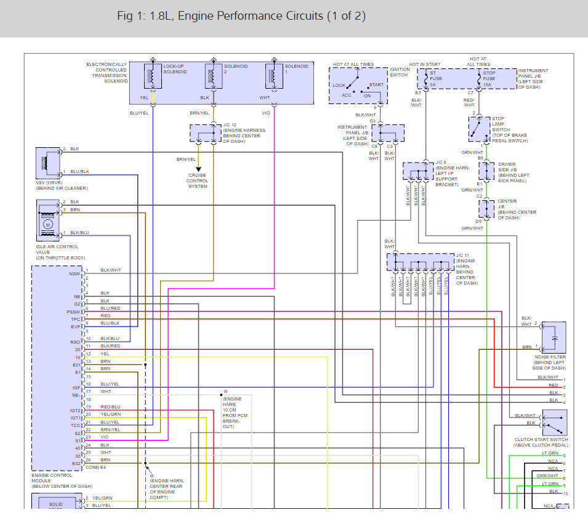588x523 pixels.
Task: Click the 'GRN/WHT' label at terminal 8
Action: 547,476
